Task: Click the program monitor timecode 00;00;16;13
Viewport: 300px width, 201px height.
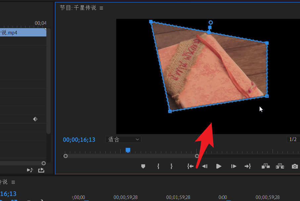Action: tap(79, 140)
